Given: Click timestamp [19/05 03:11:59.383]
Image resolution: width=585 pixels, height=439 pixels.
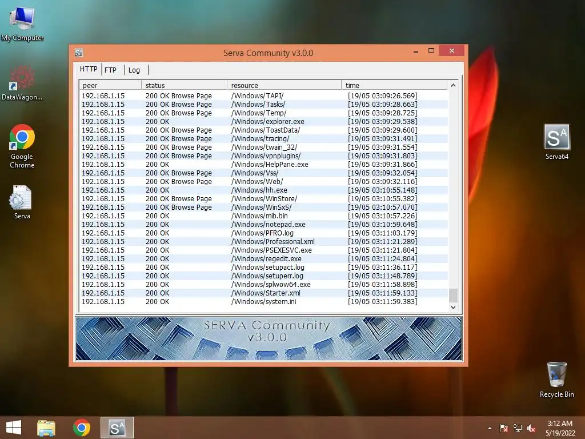Looking at the screenshot, I should [x=383, y=302].
